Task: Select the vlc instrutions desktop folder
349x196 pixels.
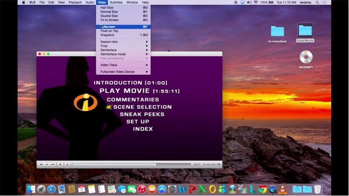Action: (x=278, y=32)
